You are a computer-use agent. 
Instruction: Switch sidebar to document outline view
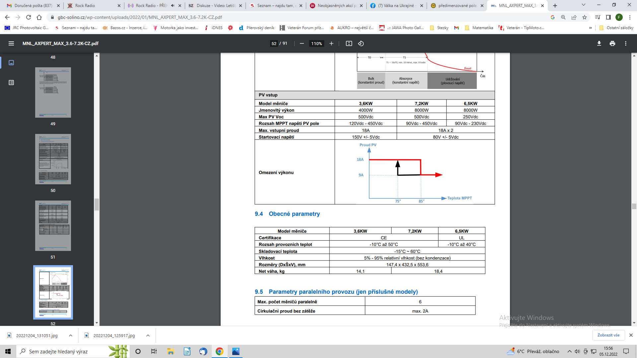click(x=11, y=83)
